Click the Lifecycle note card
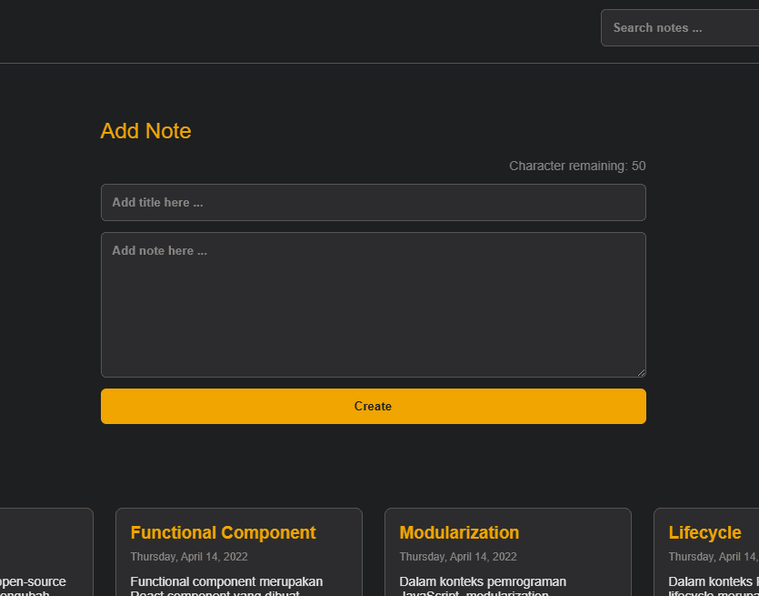Screen dimensions: 759x596 706,552
